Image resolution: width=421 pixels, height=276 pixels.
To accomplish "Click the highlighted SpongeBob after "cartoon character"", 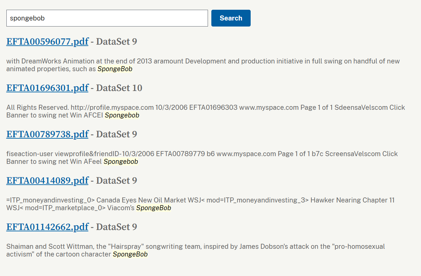I will coord(130,254).
